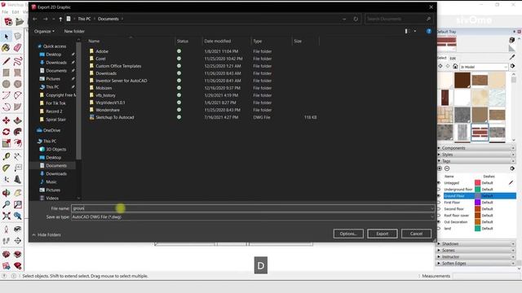
Task: Click Hide Folders at dialog bottom
Action: tap(46, 235)
